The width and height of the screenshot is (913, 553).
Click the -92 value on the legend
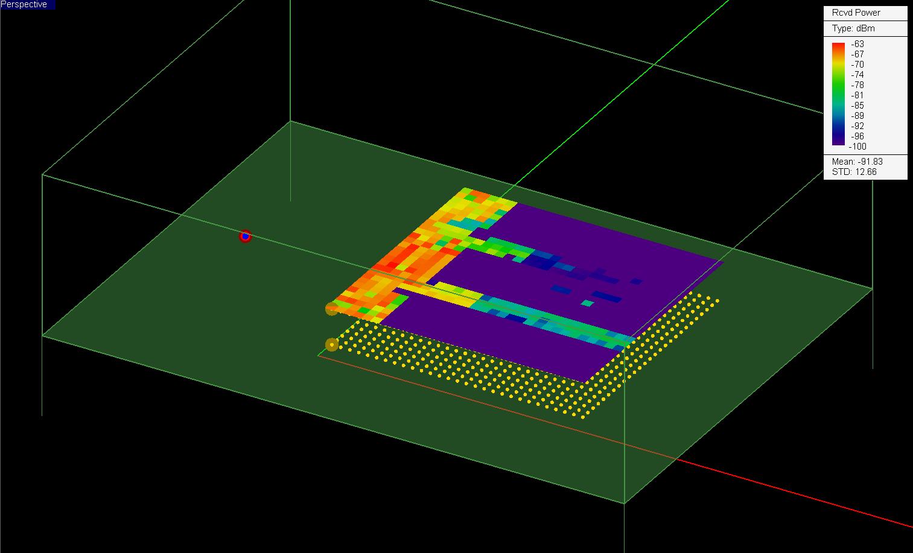click(857, 126)
